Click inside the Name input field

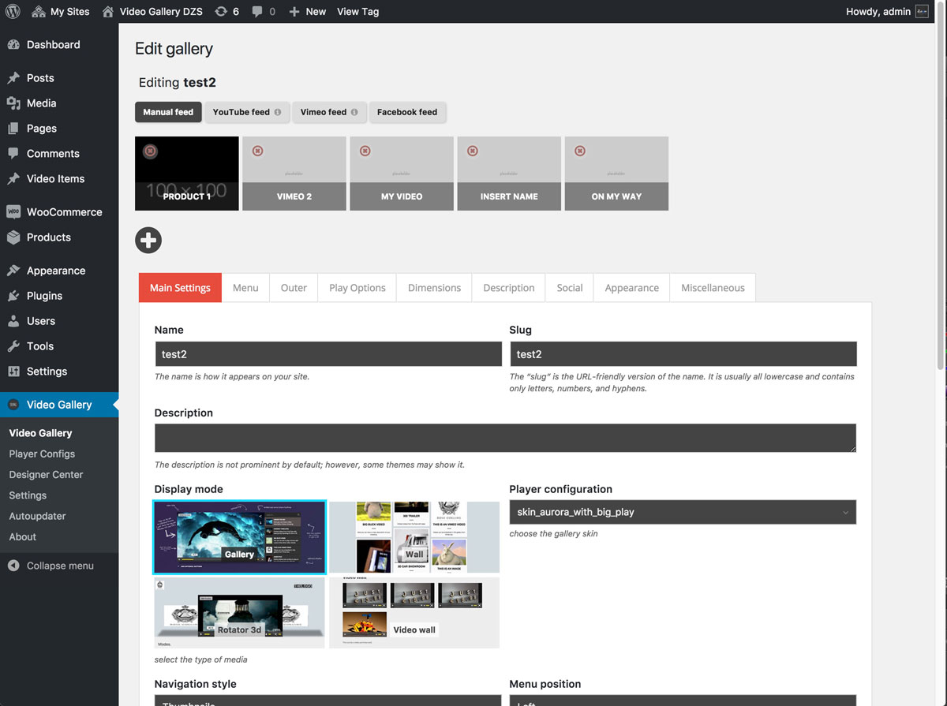[x=328, y=353]
